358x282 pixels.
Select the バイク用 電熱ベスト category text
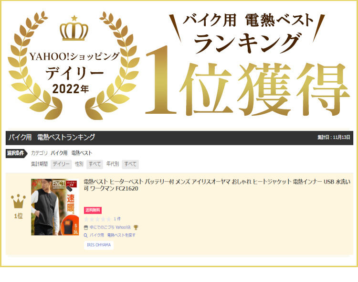pyautogui.click(x=72, y=153)
